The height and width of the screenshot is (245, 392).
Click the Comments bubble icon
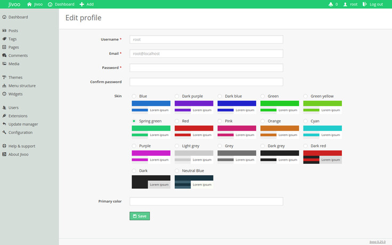click(4, 55)
